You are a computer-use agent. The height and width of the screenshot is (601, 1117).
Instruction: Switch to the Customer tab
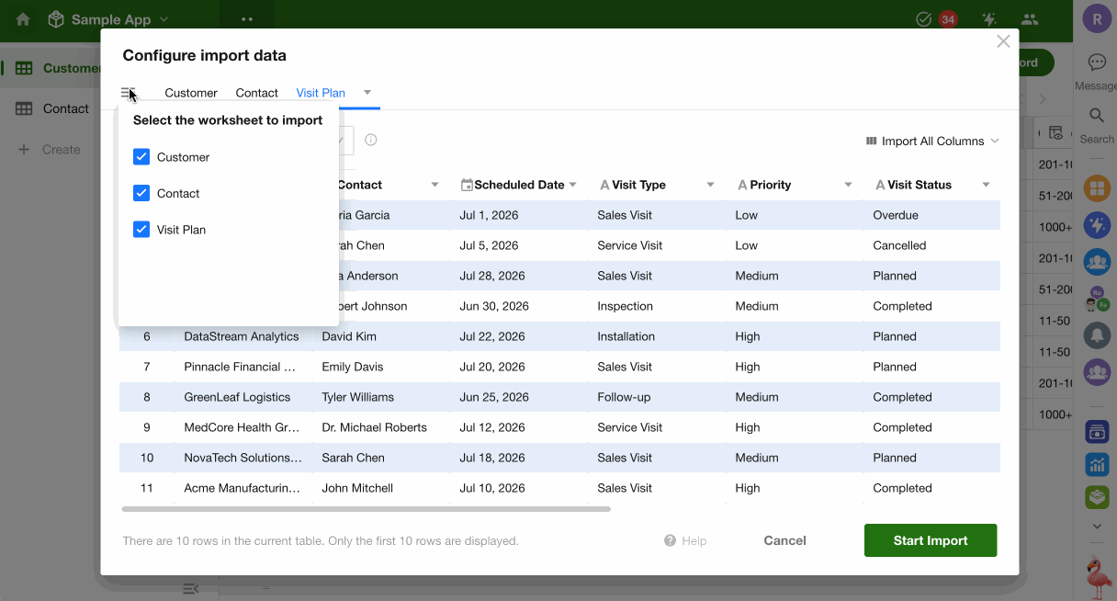[191, 93]
